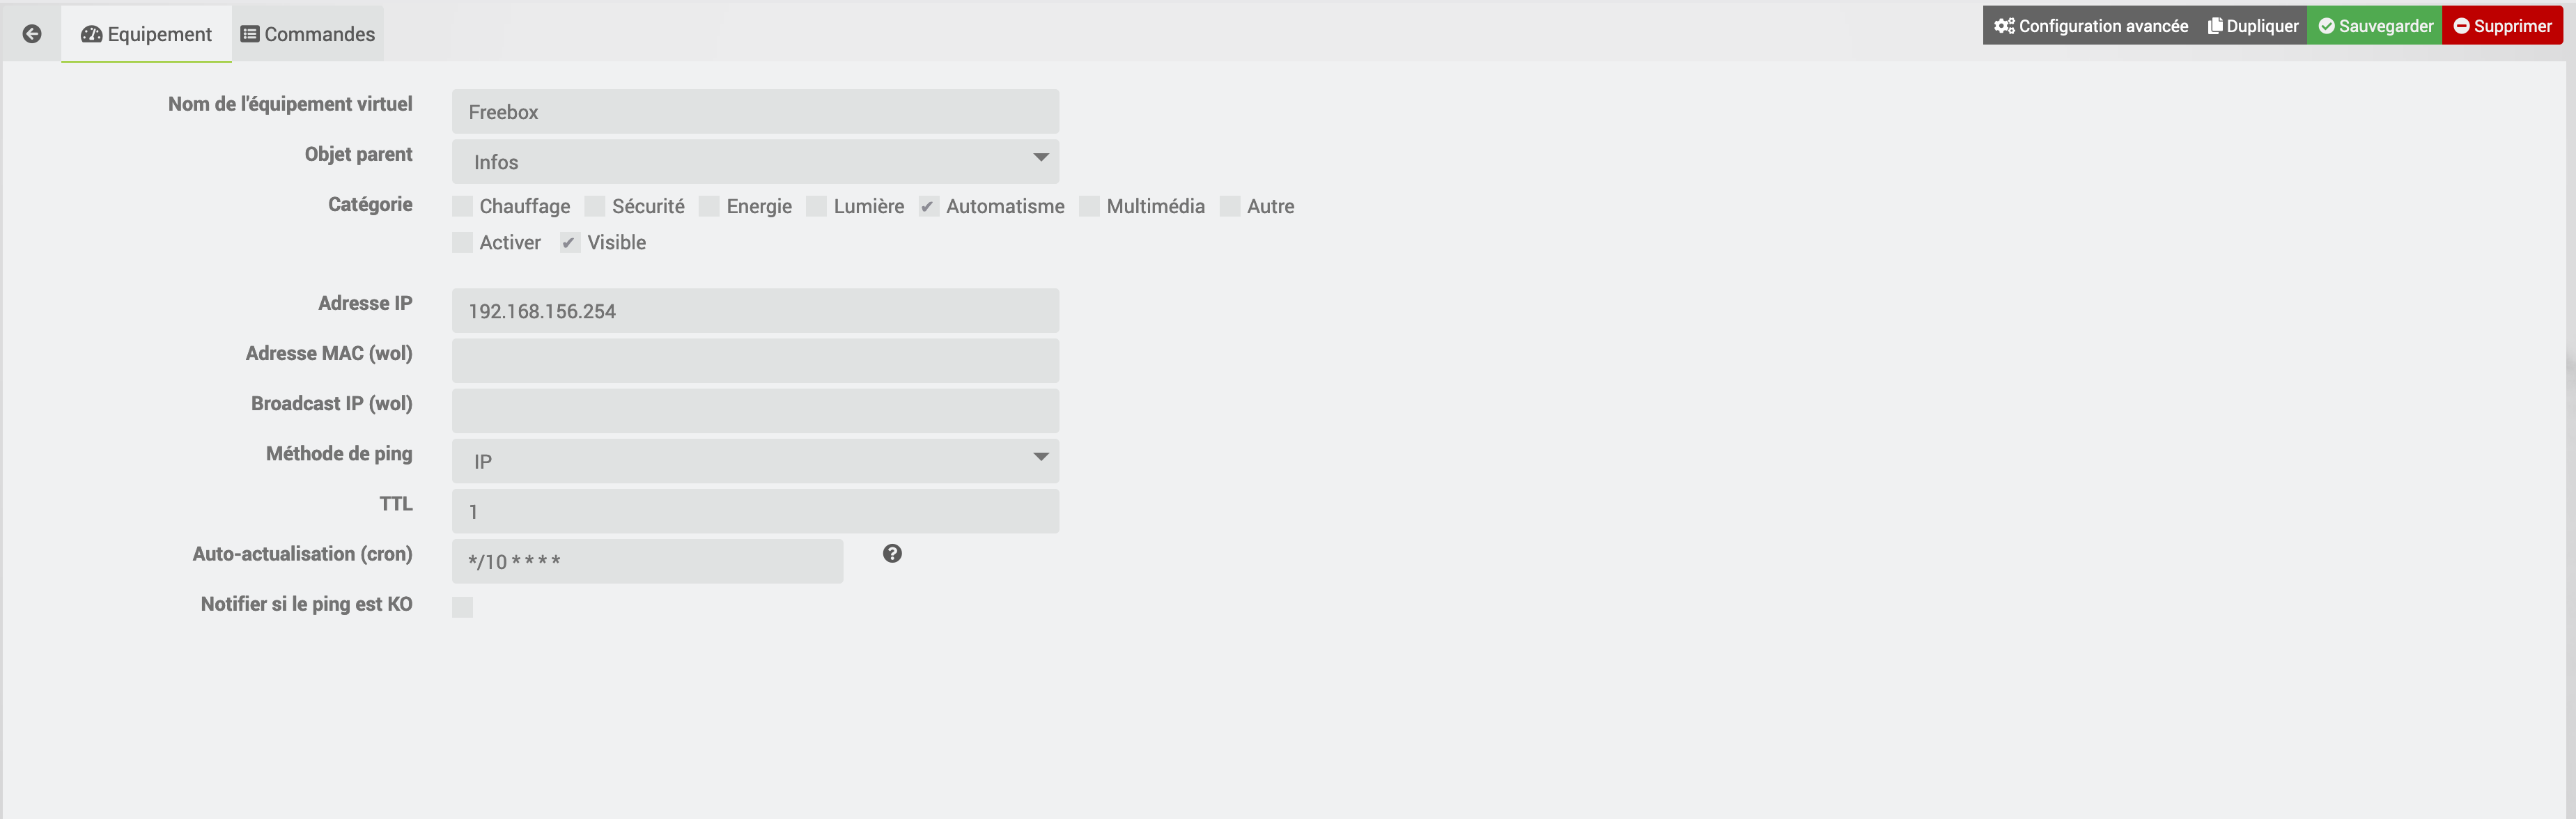Viewport: 2576px width, 819px height.
Task: Click the cron help question mark icon
Action: click(x=892, y=553)
